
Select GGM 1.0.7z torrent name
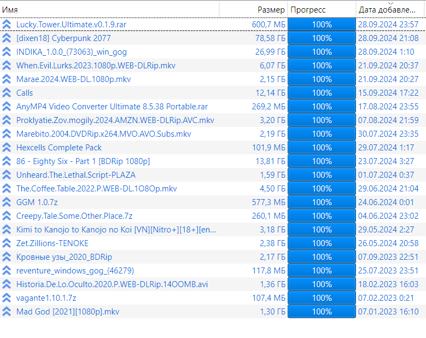[37, 202]
